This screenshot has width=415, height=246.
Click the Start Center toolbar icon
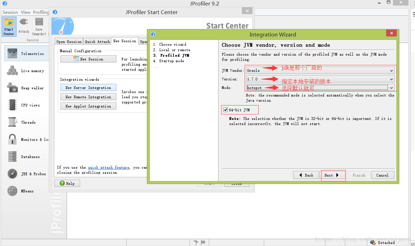[x=9, y=27]
